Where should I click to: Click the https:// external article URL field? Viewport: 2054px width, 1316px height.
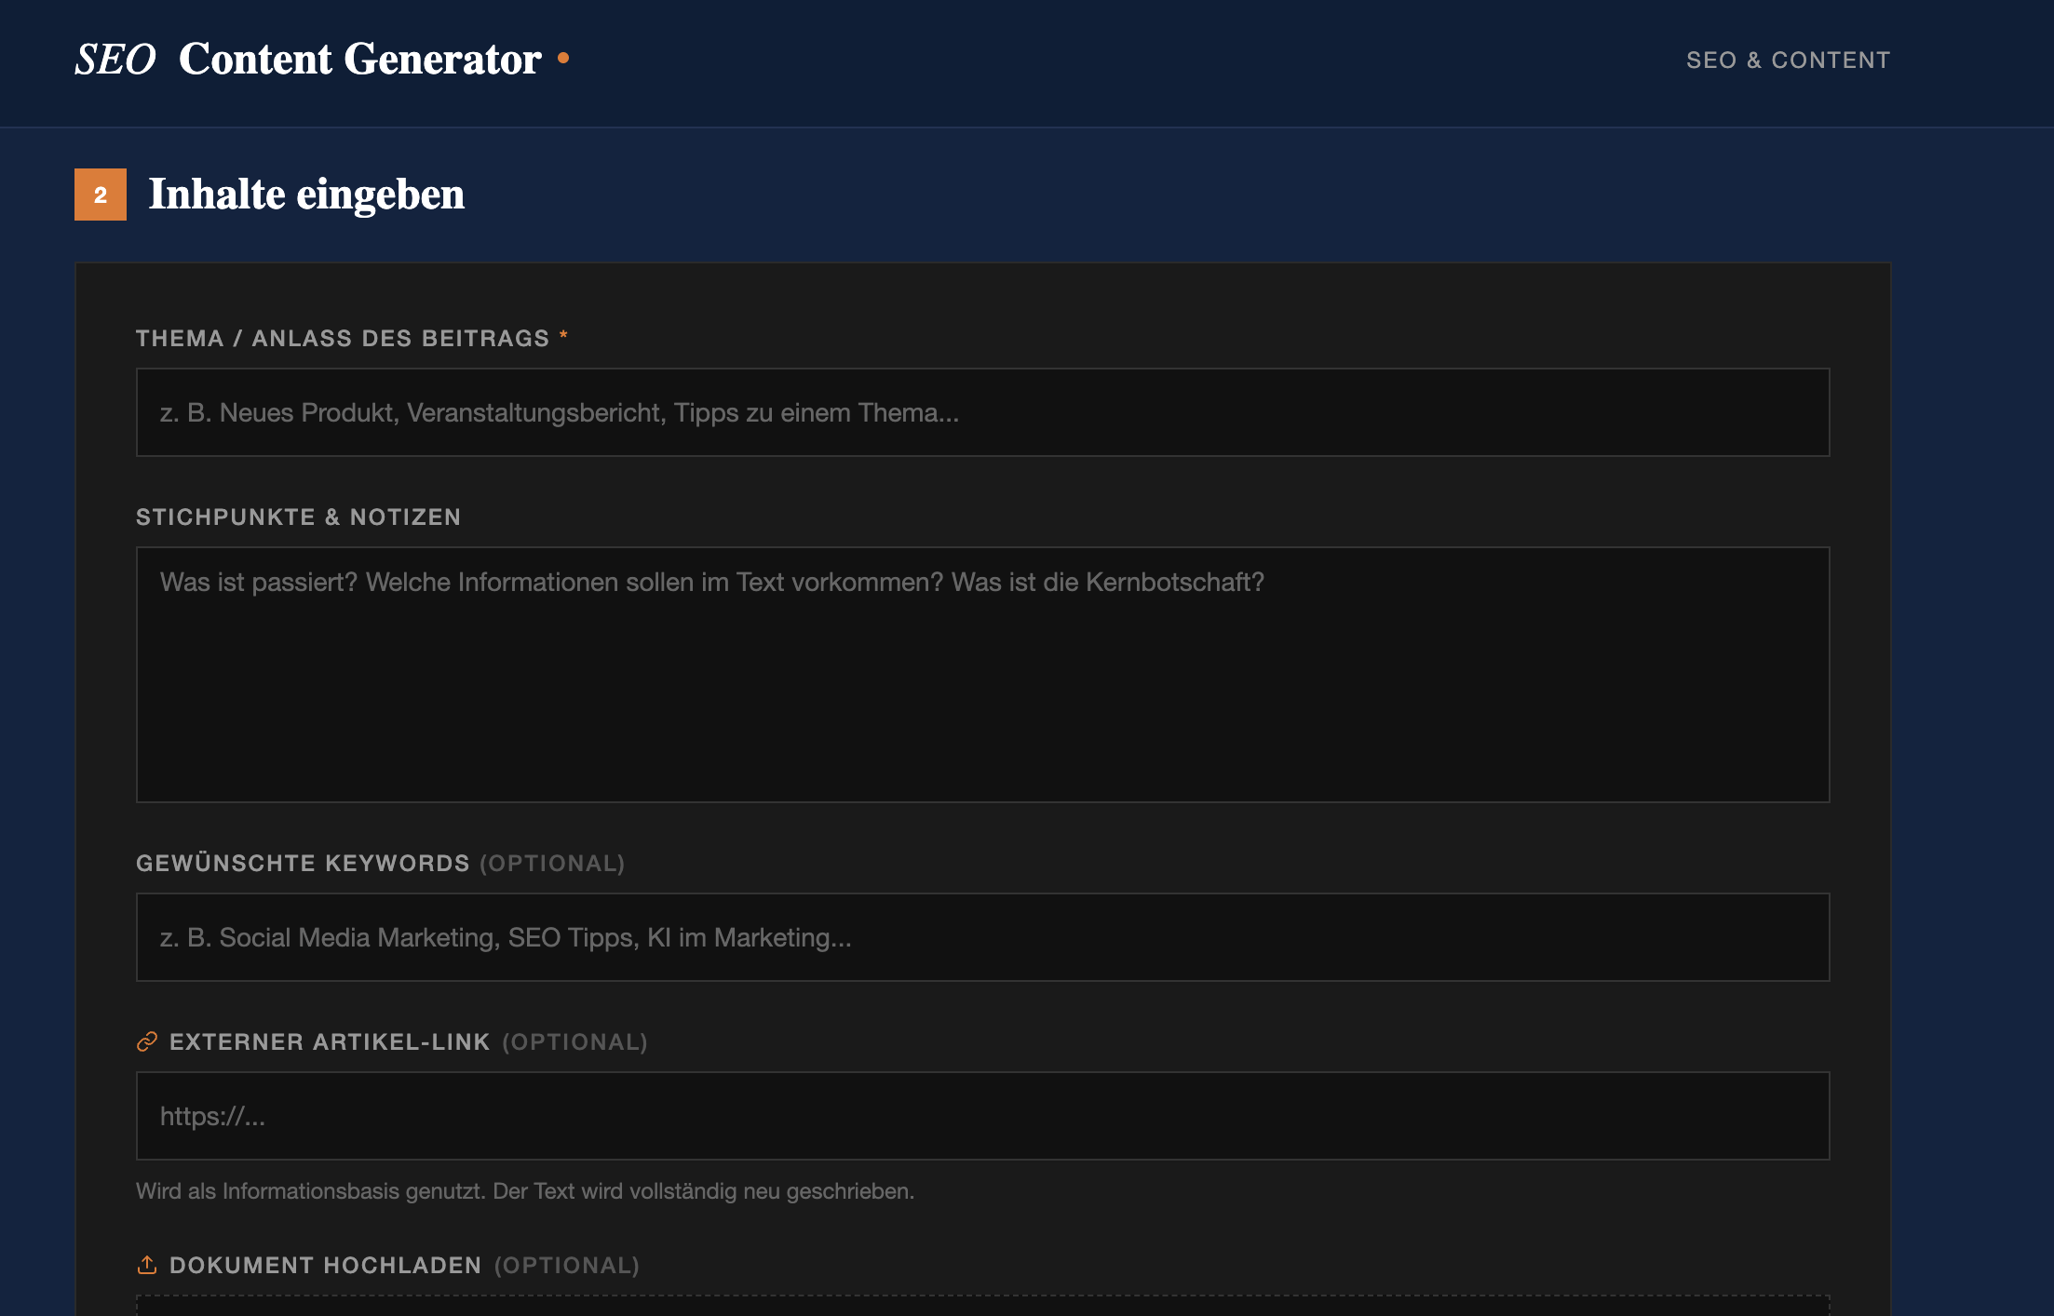pyautogui.click(x=982, y=1116)
